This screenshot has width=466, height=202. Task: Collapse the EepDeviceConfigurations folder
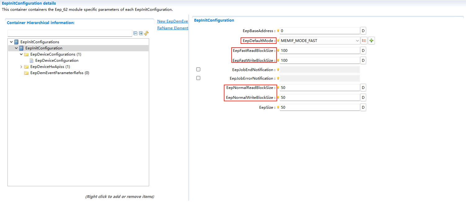pyautogui.click(x=21, y=54)
